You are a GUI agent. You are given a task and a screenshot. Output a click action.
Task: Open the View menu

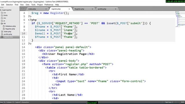22,5
